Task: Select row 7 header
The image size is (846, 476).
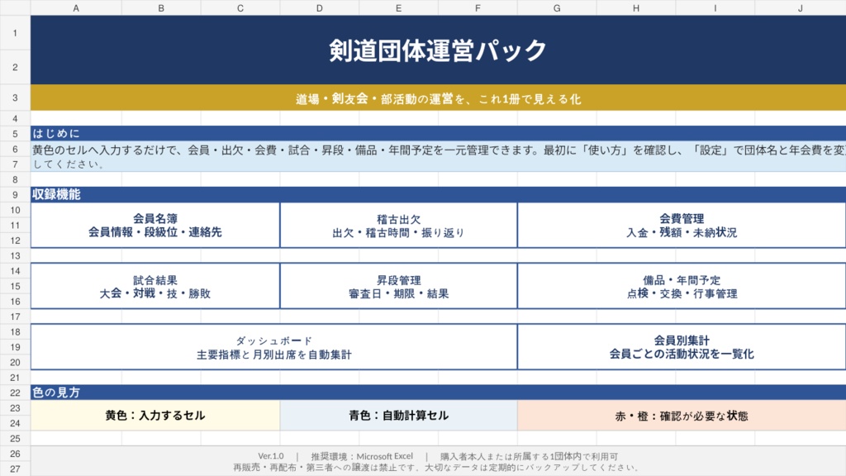Action: tap(15, 164)
